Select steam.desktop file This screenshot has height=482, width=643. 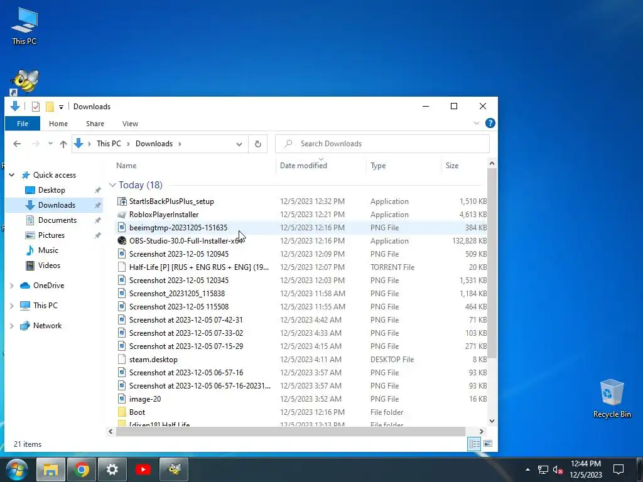pos(153,360)
